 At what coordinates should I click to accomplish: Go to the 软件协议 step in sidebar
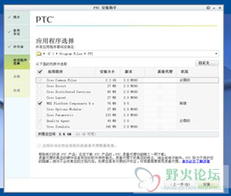coord(17,32)
